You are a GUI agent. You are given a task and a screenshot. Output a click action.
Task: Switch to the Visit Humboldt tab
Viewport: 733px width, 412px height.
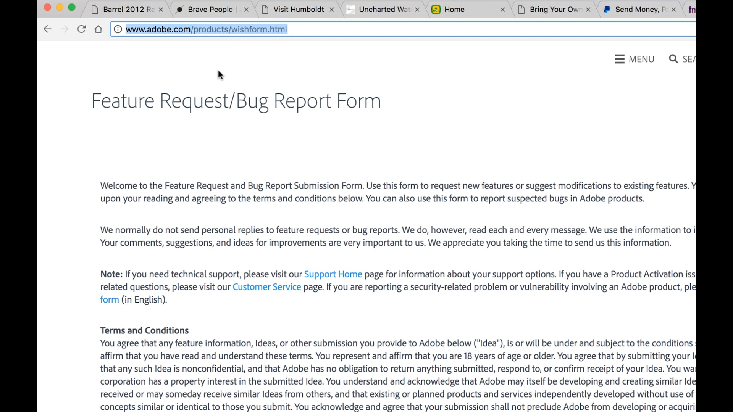coord(298,10)
